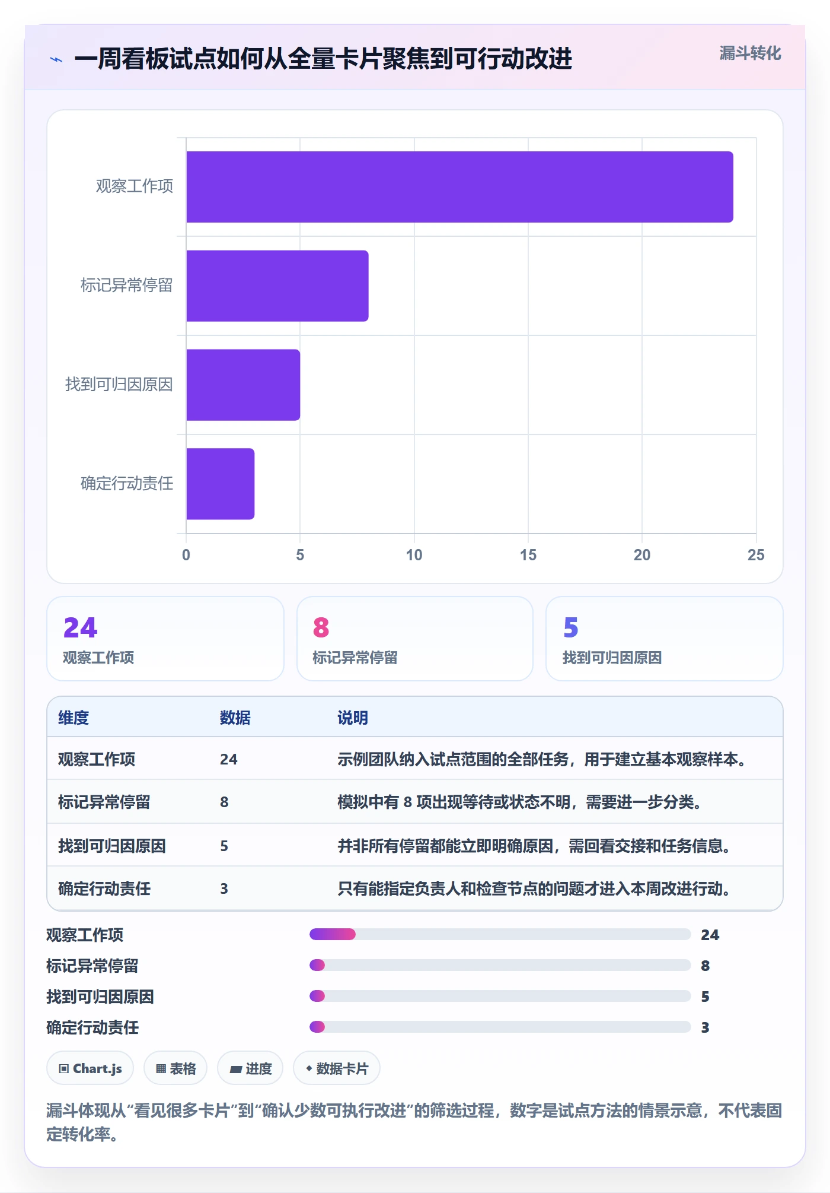Click the 维度 table column header
This screenshot has height=1193, width=830.
[74, 718]
